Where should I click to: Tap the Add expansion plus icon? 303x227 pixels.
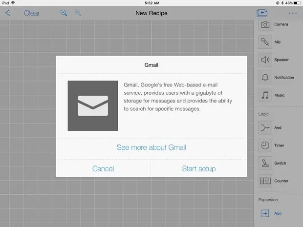(265, 213)
